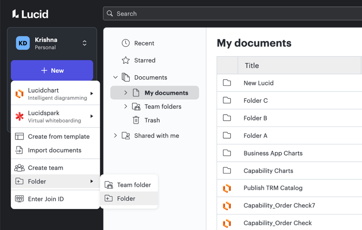
Task: Expand the Lucidspark submenu arrow
Action: point(92,116)
